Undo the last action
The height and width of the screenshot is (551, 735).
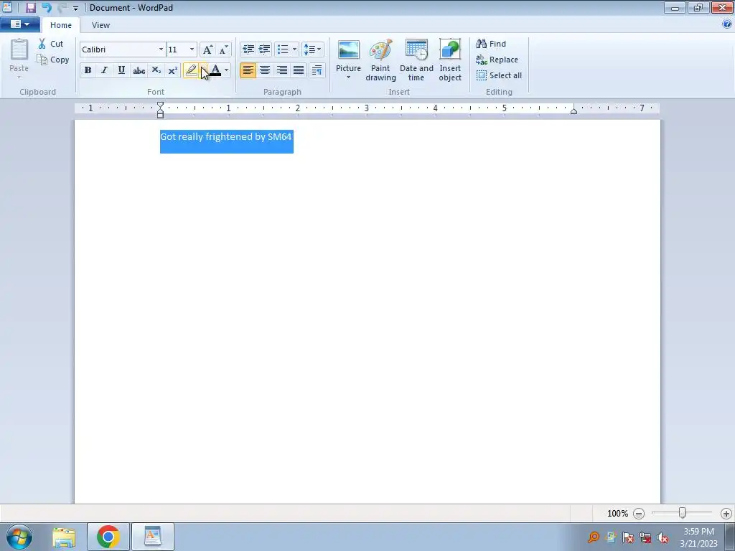[47, 7]
